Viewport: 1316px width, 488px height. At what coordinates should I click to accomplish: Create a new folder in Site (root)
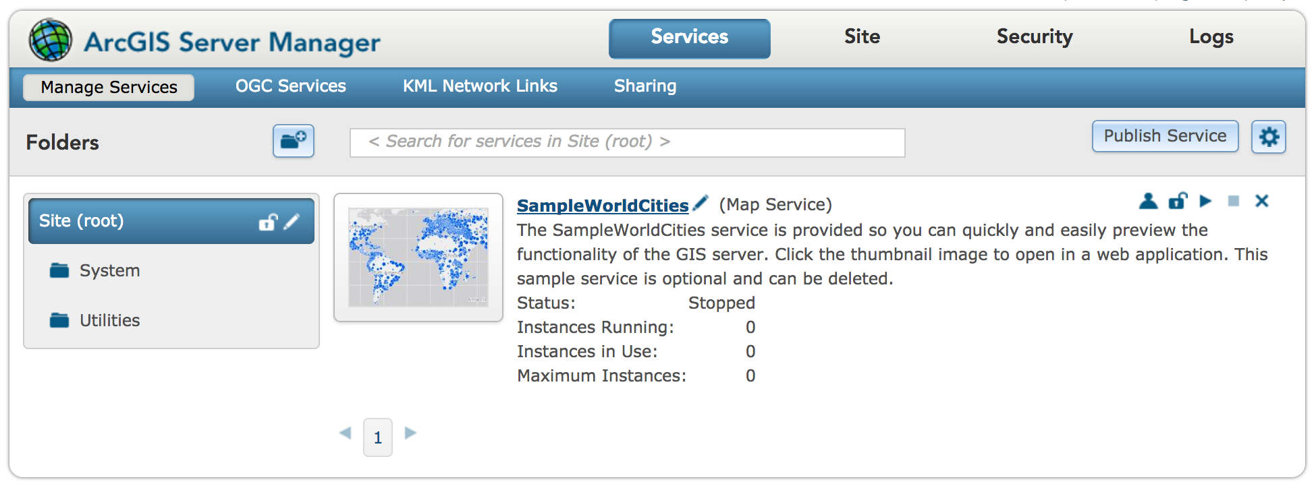tap(293, 141)
